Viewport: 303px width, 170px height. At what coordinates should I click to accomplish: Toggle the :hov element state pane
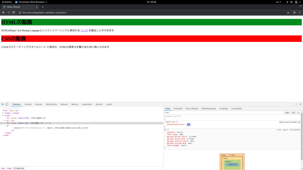287,113
